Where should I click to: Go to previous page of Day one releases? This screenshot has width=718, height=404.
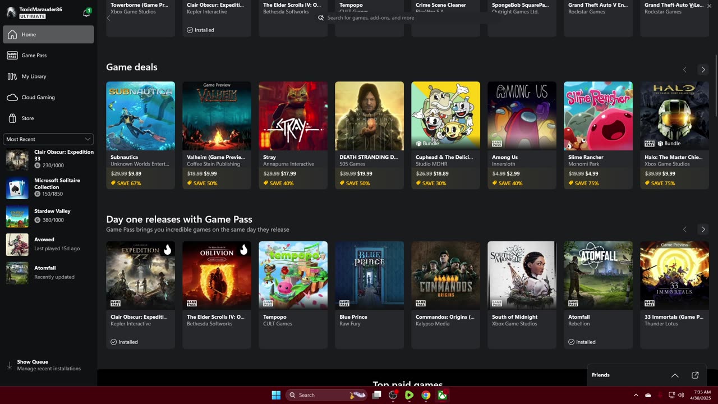pos(684,229)
